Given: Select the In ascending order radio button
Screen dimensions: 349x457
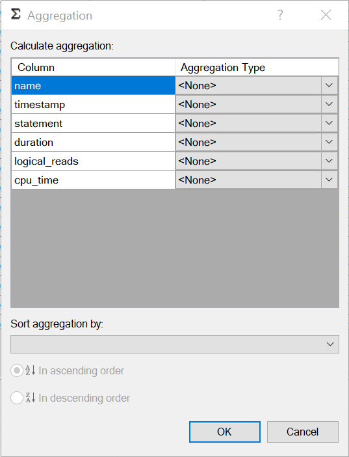Looking at the screenshot, I should (17, 370).
